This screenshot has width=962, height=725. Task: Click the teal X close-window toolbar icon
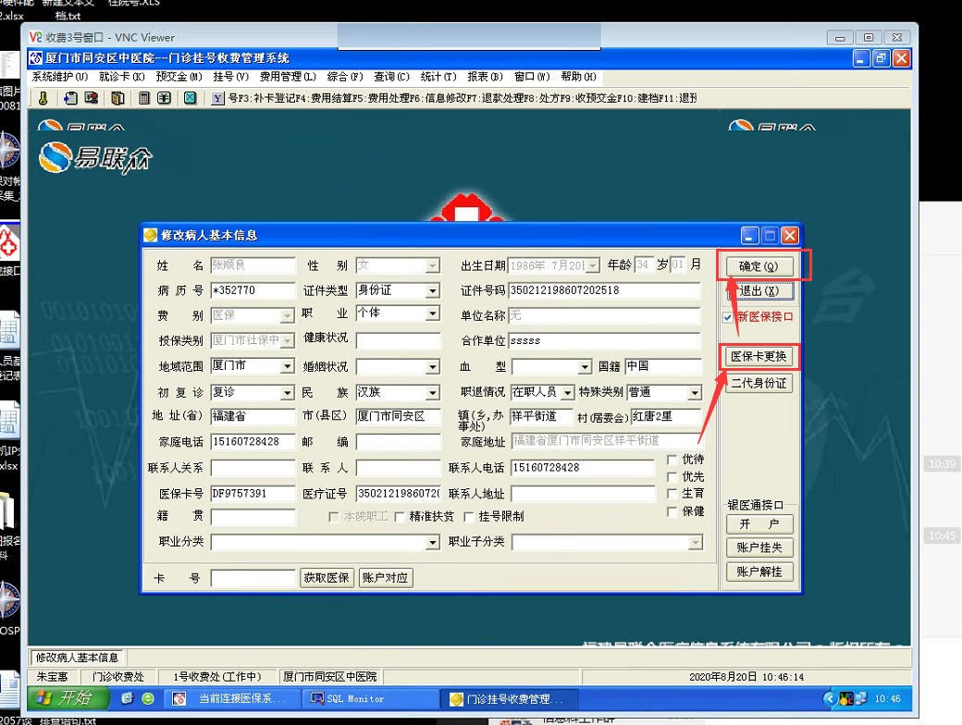[x=191, y=98]
